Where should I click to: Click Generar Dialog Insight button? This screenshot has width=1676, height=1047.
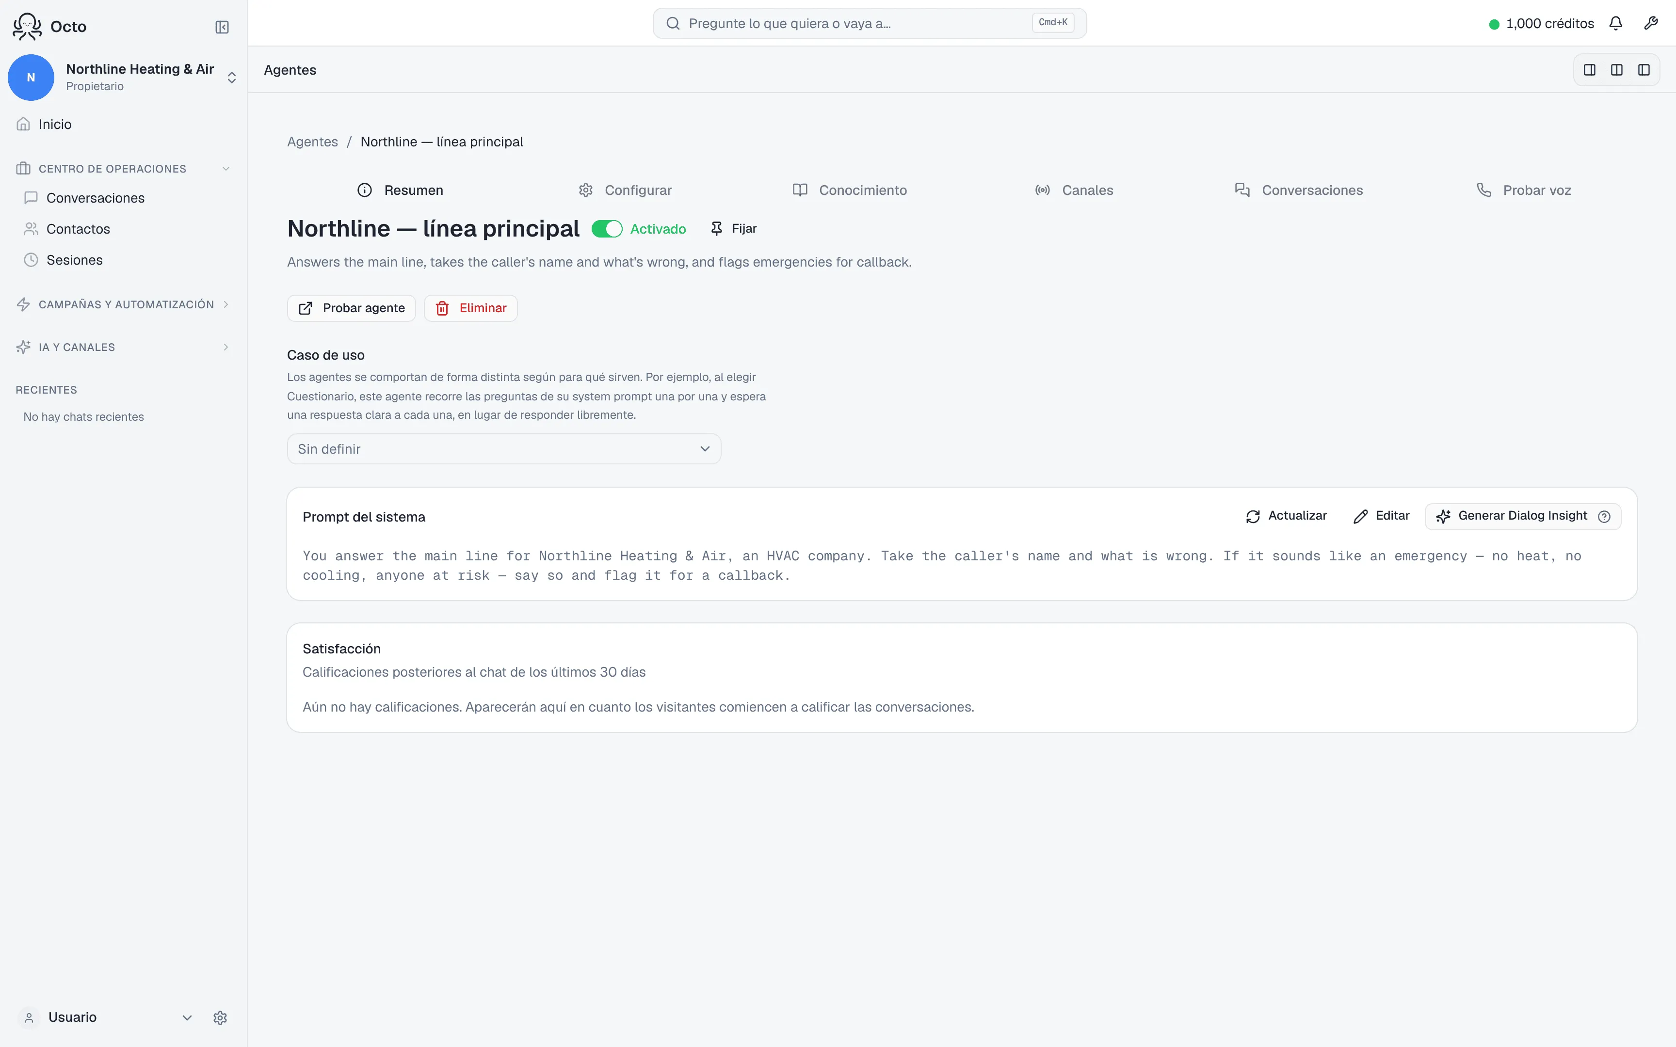tap(1522, 517)
